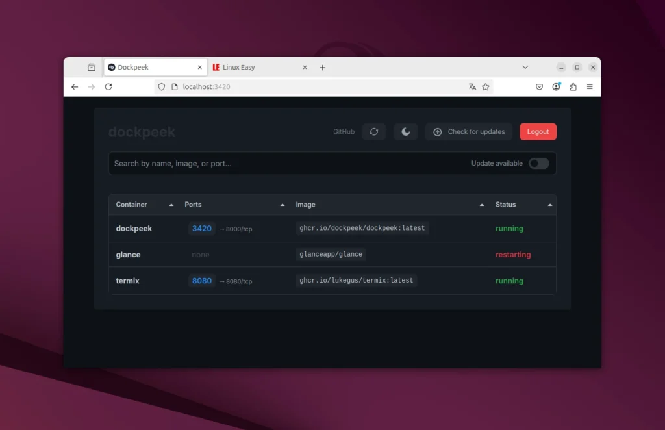Open the GitHub link
Screen dimensions: 665x430
(x=344, y=132)
